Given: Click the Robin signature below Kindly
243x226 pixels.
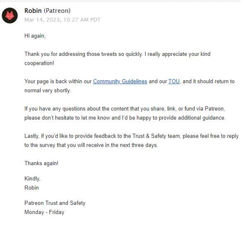Looking at the screenshot, I should coord(31,188).
